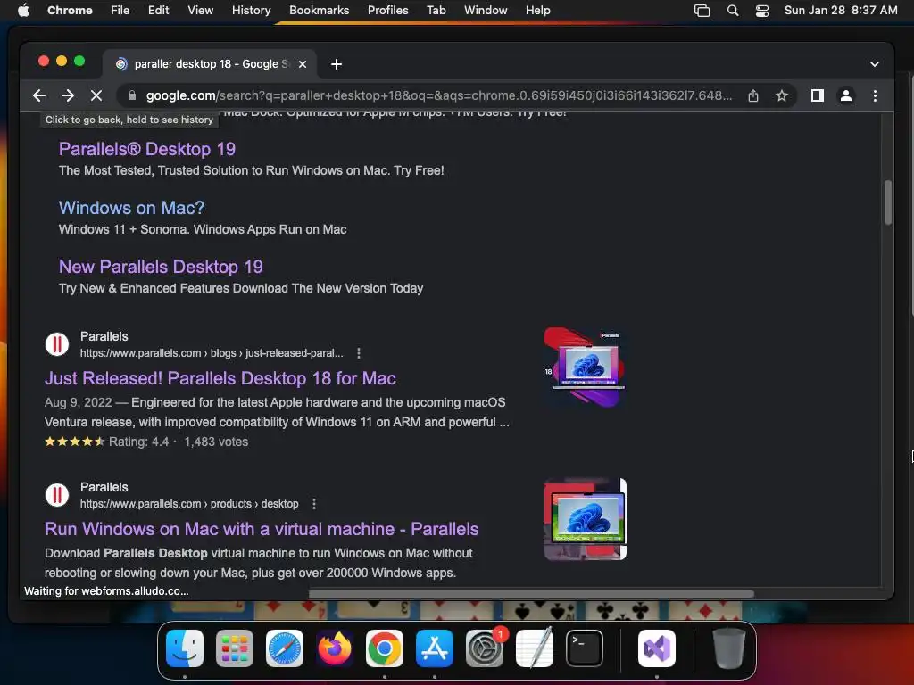
Task: Open Firefox from the Dock
Action: click(x=335, y=648)
